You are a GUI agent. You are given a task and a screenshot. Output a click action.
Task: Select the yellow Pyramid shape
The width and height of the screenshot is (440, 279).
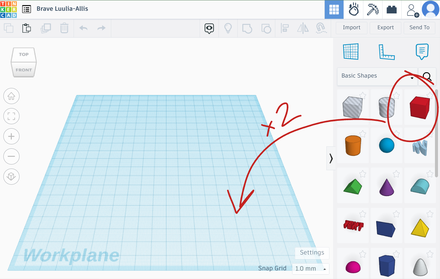pos(420,225)
